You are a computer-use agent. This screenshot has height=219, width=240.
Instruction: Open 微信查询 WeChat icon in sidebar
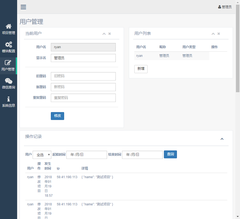(x=8, y=81)
